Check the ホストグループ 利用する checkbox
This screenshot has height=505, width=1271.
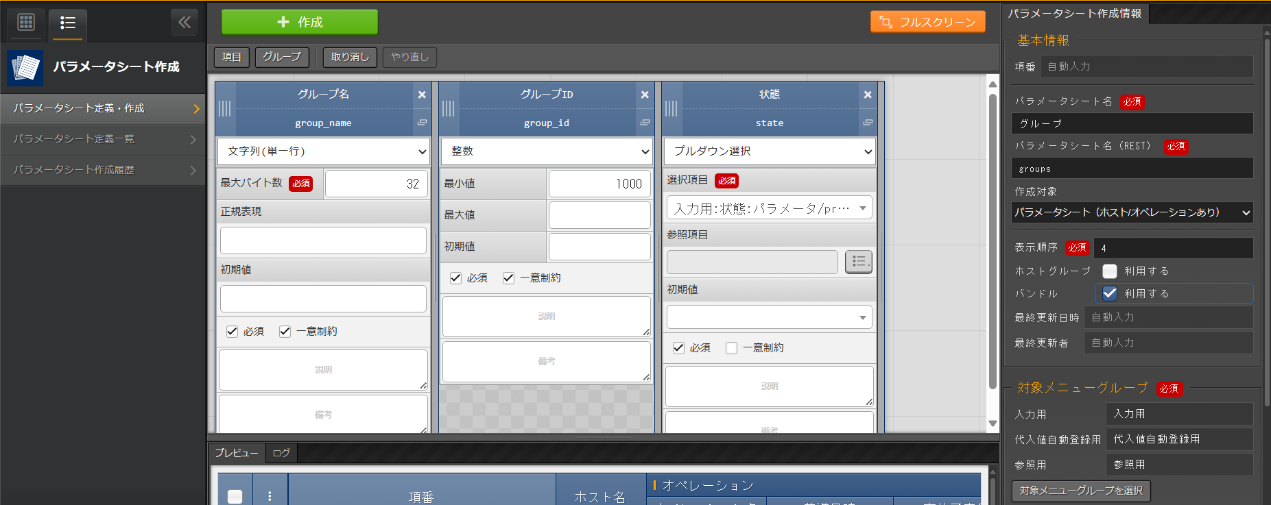point(1109,271)
